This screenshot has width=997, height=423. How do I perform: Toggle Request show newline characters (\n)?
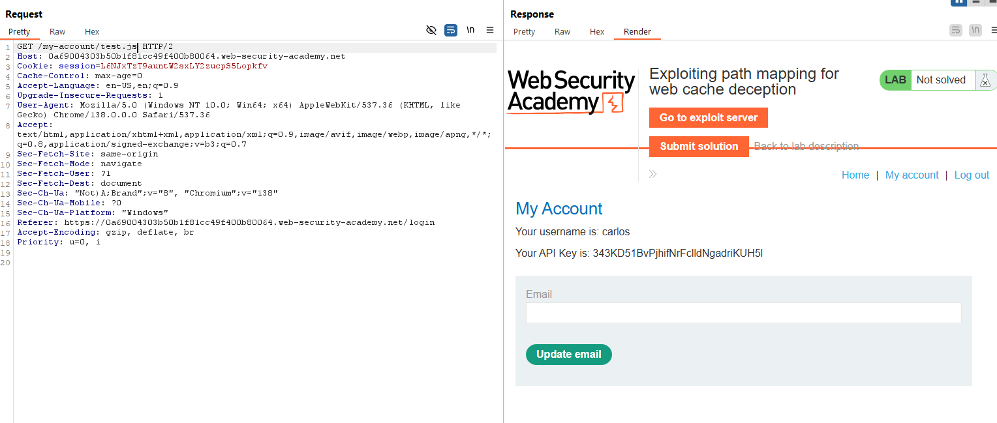470,31
